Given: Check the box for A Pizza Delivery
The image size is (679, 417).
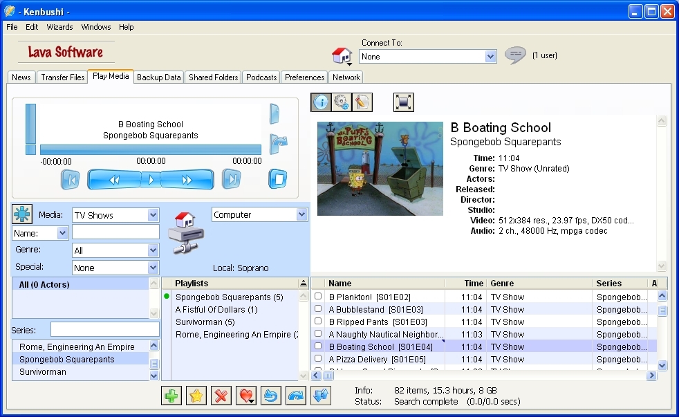Looking at the screenshot, I should pyautogui.click(x=318, y=358).
